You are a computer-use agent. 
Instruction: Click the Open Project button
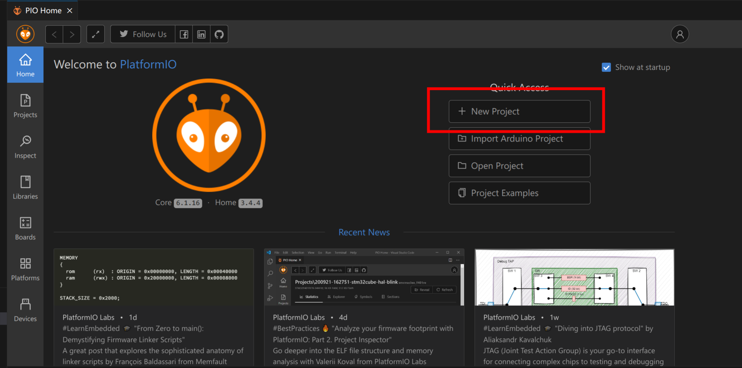pos(519,166)
